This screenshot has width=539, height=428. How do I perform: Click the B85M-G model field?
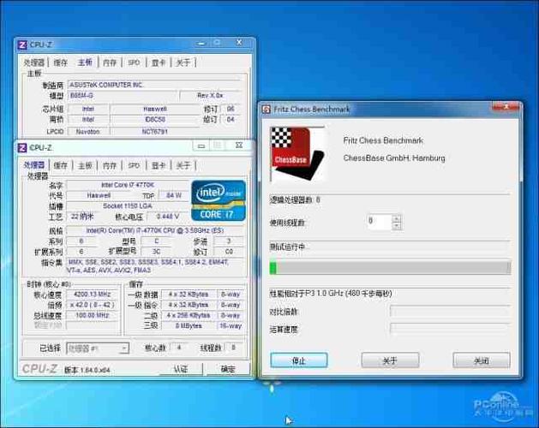click(123, 96)
